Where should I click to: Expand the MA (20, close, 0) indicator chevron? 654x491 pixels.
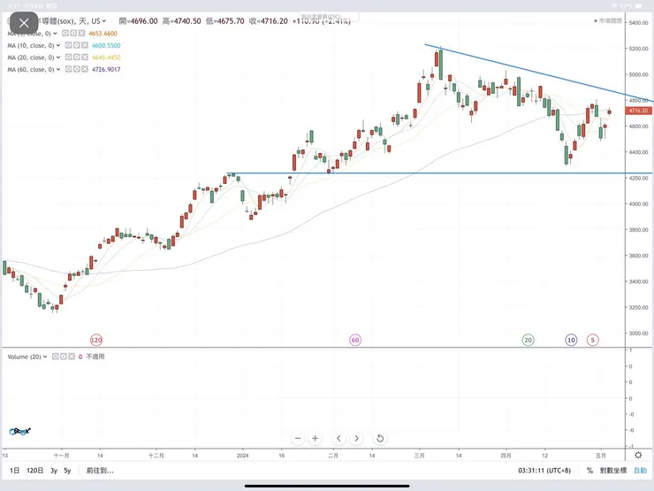[58, 58]
